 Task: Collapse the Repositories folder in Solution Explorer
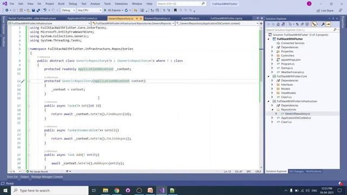272,109
